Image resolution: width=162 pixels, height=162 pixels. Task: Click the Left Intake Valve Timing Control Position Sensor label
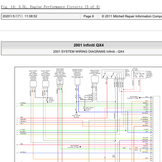pos(33,75)
